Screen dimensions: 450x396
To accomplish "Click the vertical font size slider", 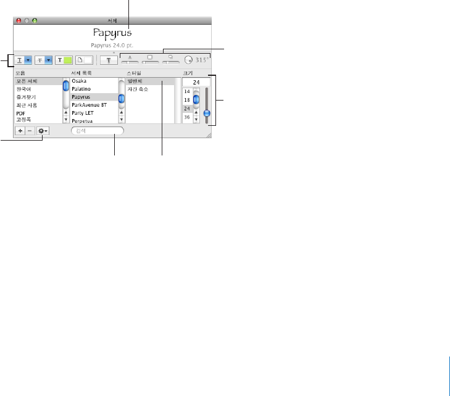I will (207, 105).
